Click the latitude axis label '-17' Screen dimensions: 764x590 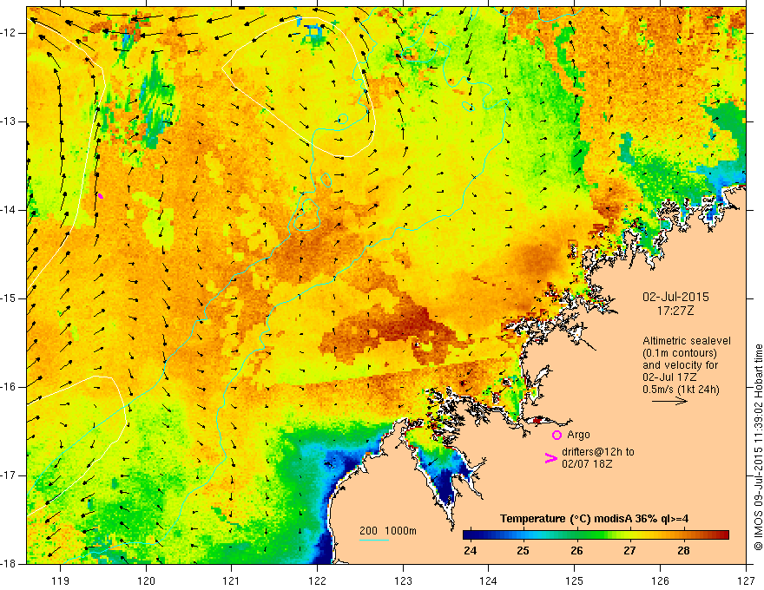point(10,475)
